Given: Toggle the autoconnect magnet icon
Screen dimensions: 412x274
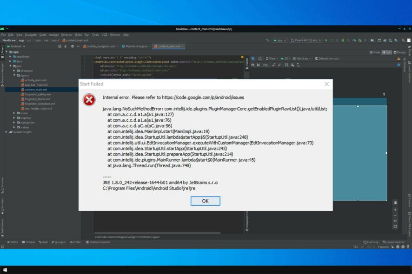Looking at the screenshot, I should pyautogui.click(x=259, y=65).
